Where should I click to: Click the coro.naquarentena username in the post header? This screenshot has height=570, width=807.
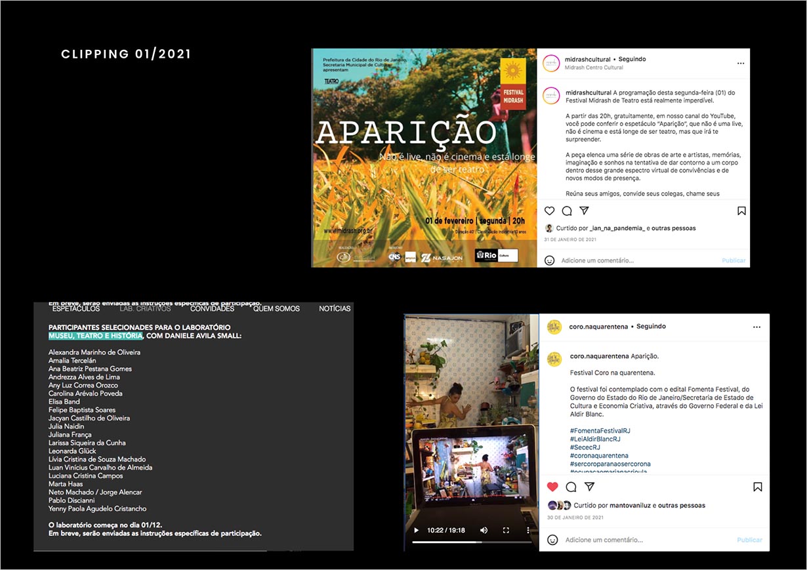click(x=600, y=326)
